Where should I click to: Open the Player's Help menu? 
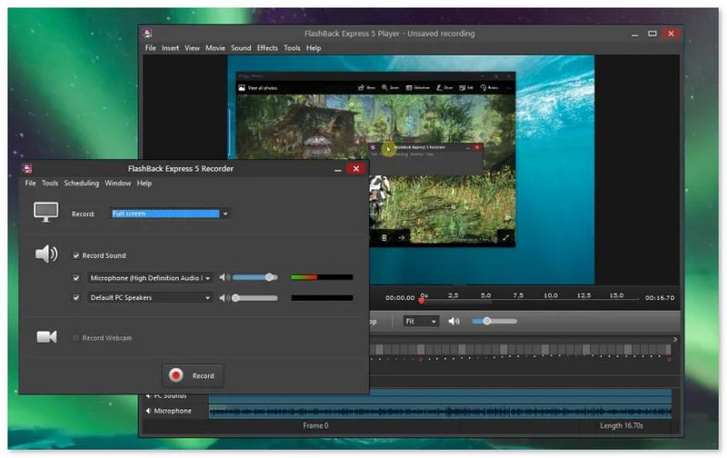tap(314, 48)
